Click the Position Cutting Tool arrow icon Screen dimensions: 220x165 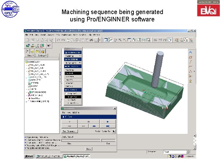tap(113, 131)
